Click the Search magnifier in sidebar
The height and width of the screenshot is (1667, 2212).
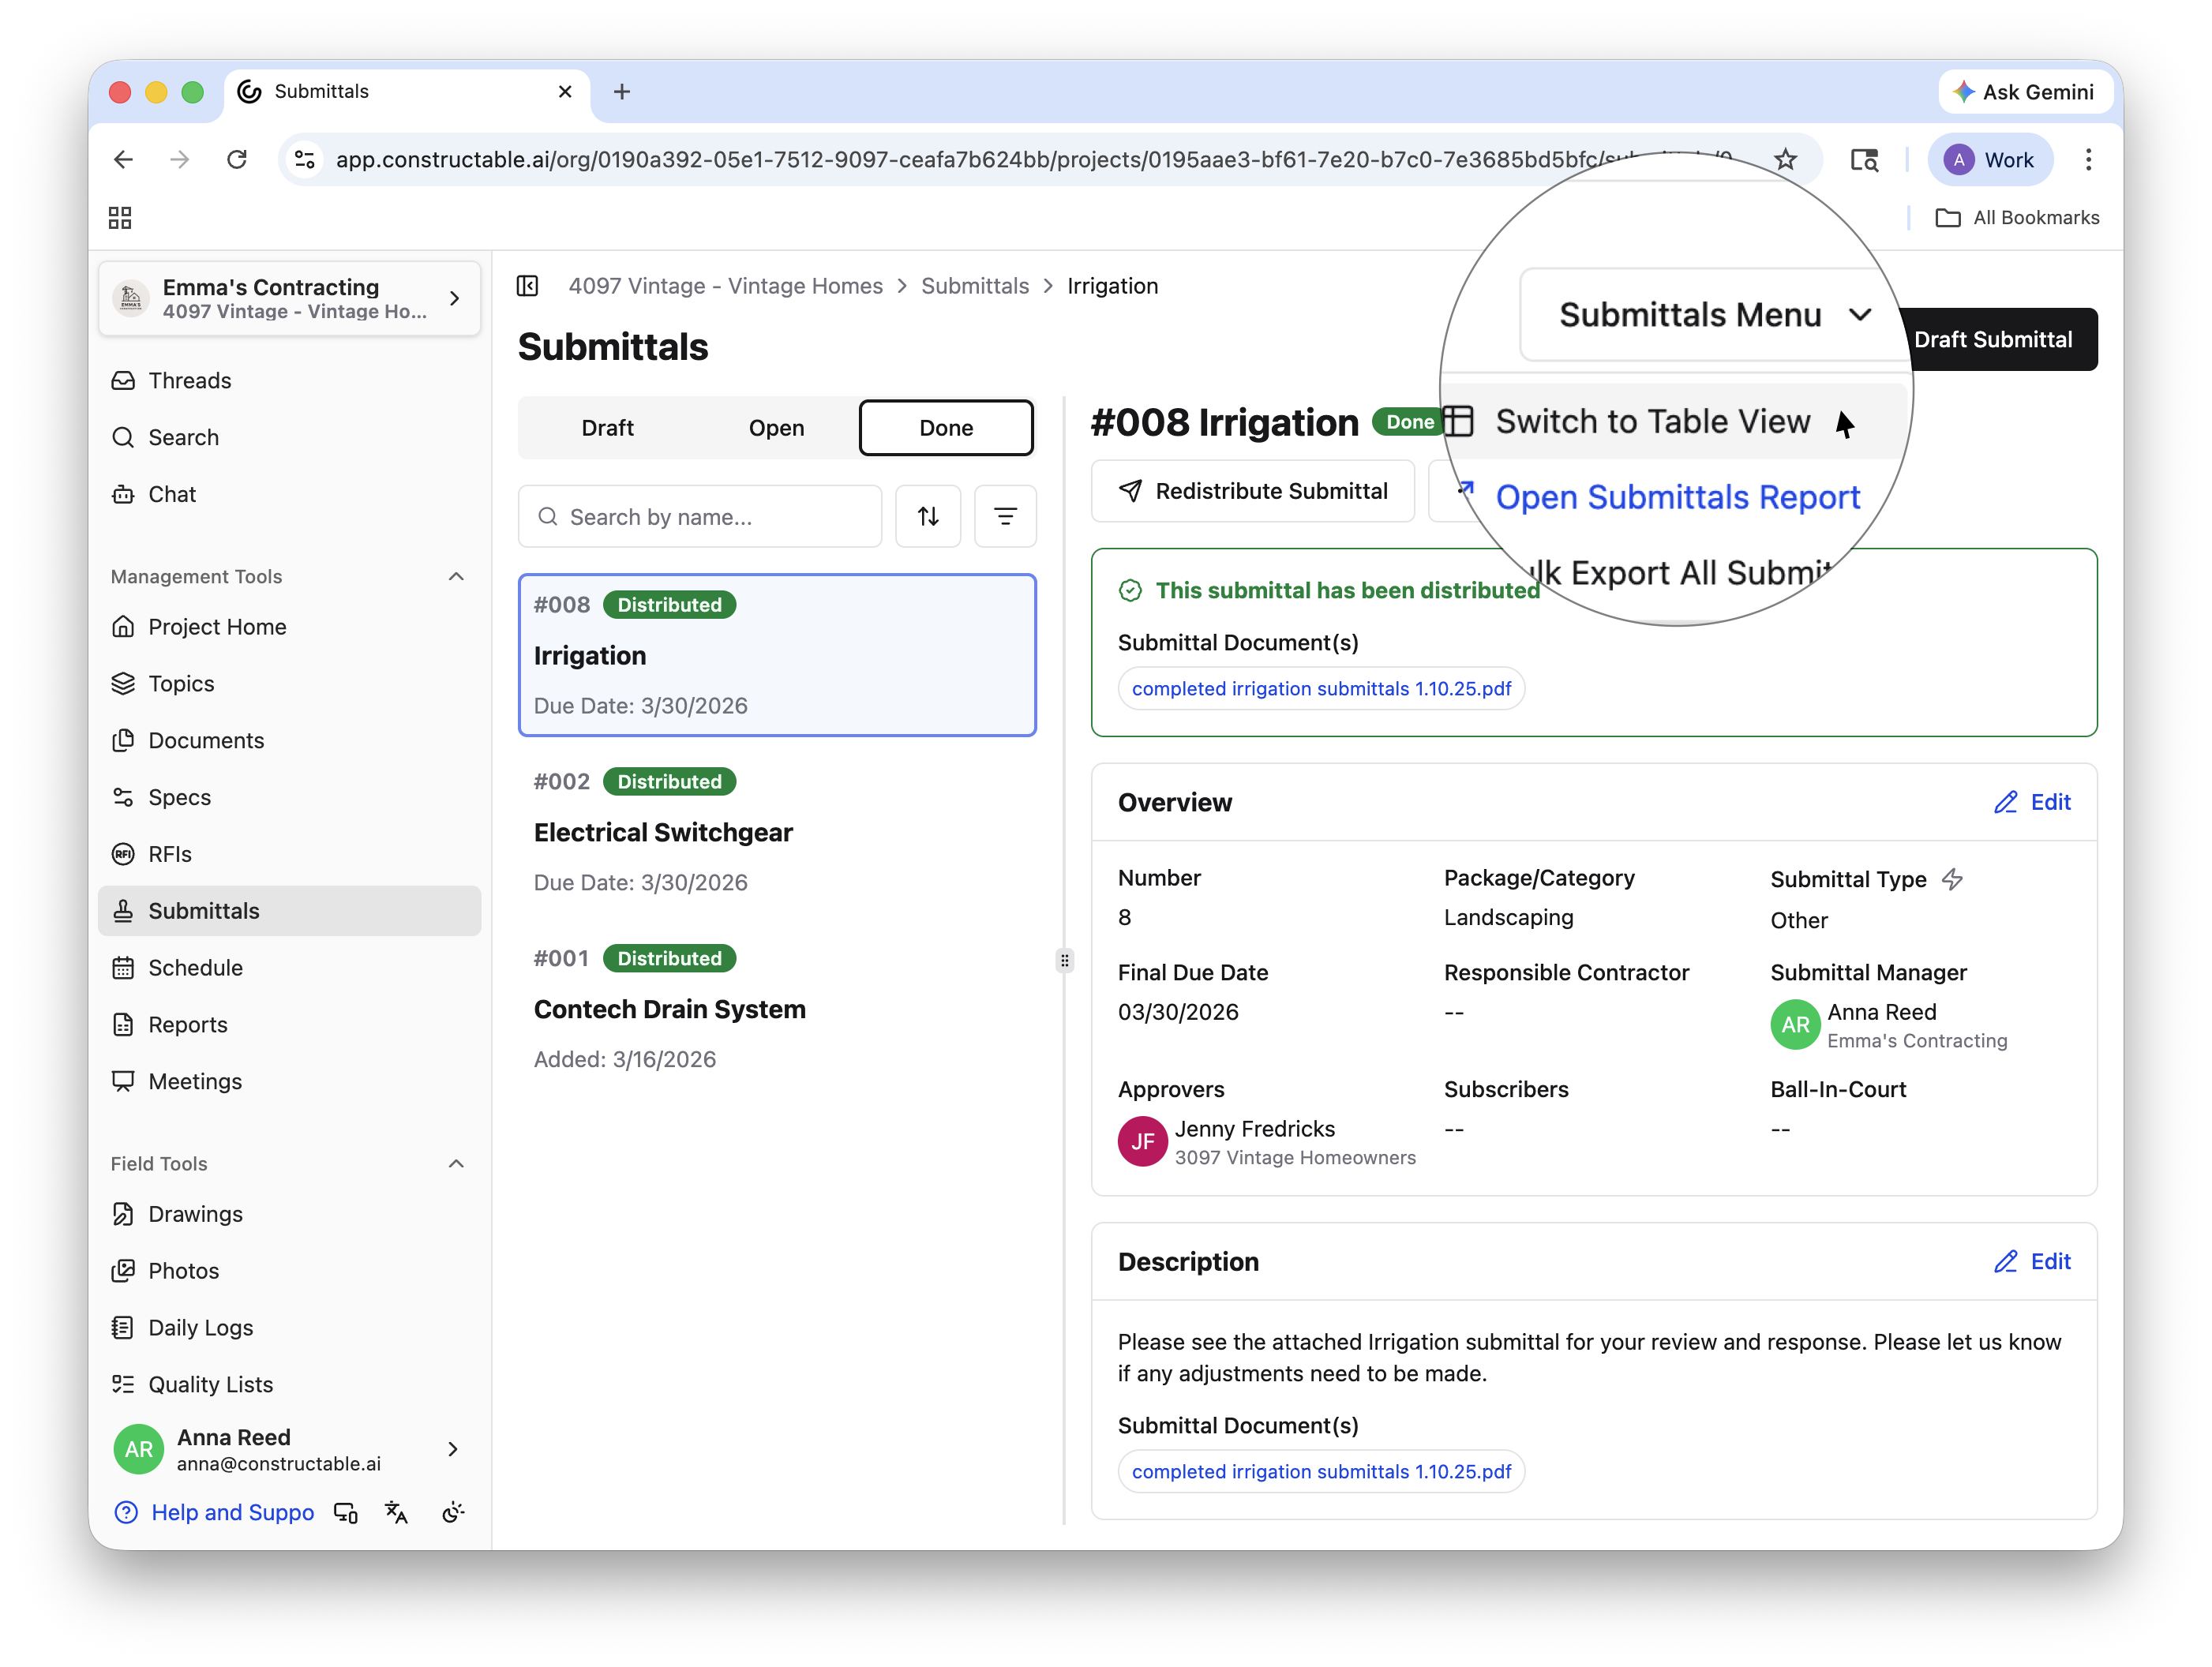(123, 438)
